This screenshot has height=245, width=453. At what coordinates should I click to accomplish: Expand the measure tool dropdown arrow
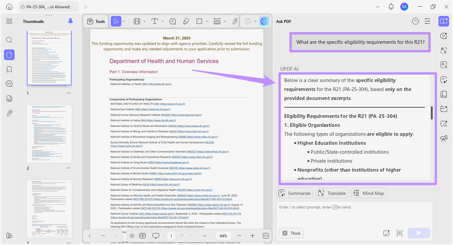pos(225,21)
